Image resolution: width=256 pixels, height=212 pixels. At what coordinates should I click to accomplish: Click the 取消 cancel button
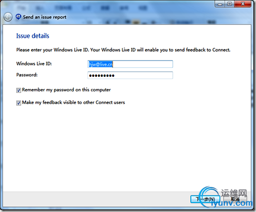click(x=235, y=199)
